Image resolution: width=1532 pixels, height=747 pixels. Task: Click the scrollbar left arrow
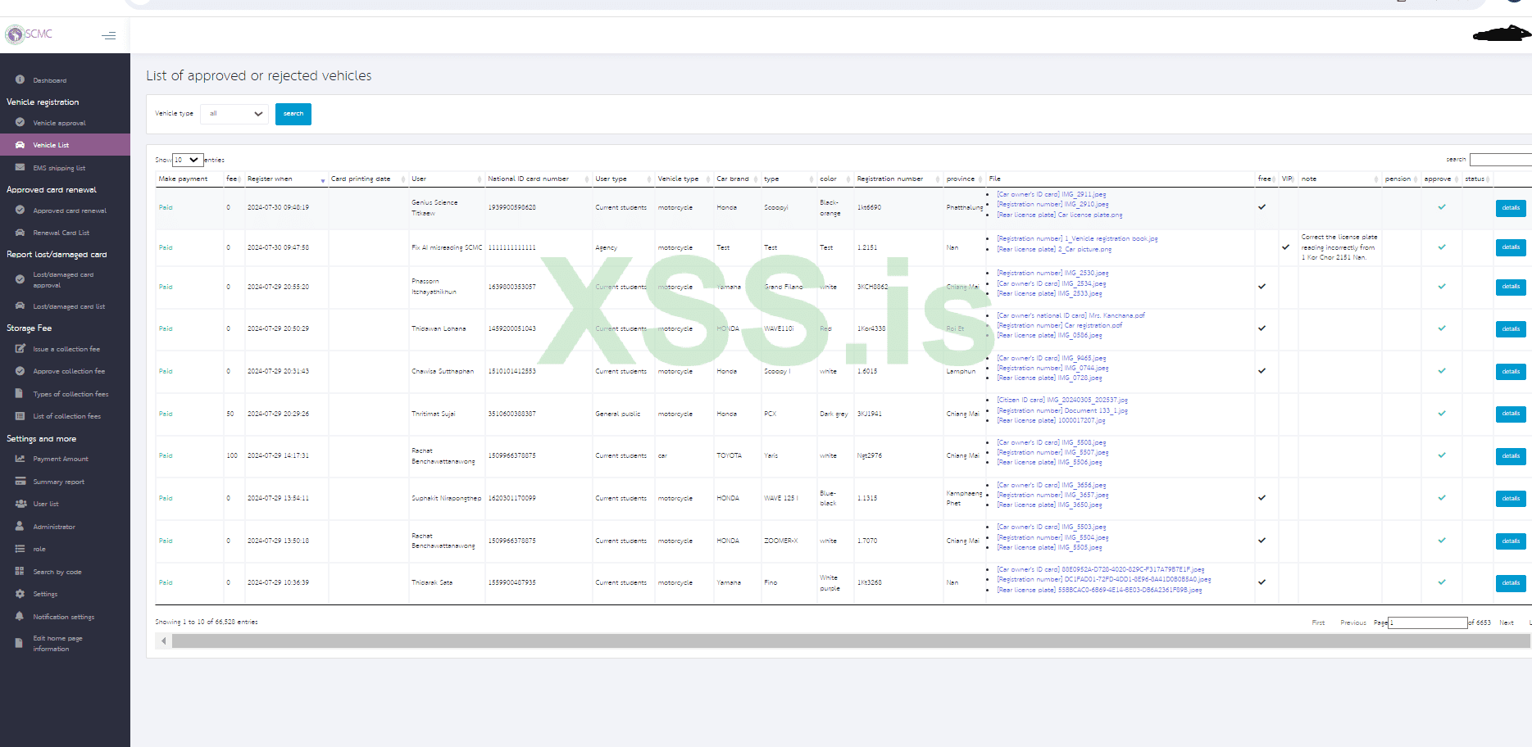(164, 641)
